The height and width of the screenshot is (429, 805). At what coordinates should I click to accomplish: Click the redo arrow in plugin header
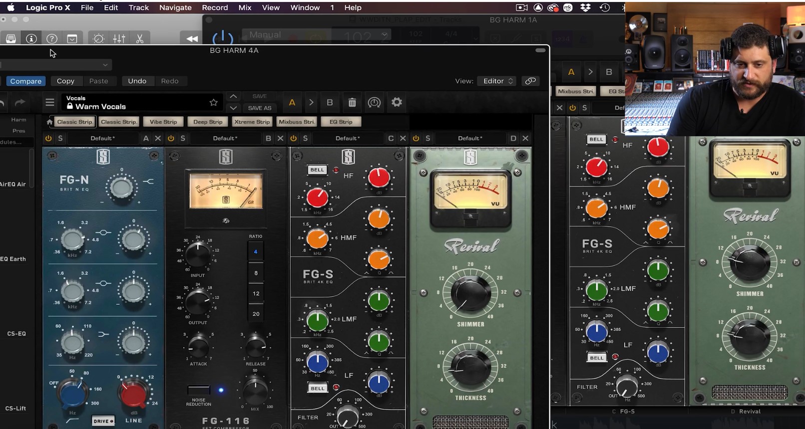(x=20, y=102)
